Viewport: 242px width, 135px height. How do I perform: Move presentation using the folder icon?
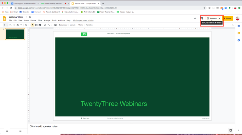click(30, 17)
